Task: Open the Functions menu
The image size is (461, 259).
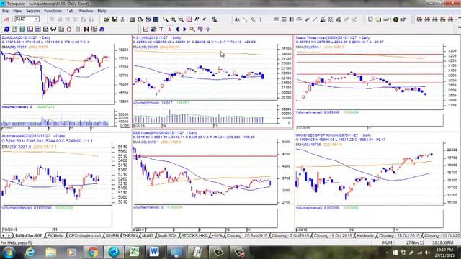Action: click(x=53, y=11)
